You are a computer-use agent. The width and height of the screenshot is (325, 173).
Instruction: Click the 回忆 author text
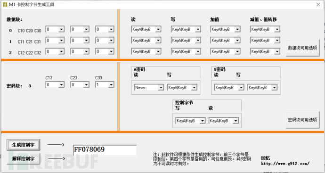coord(266,158)
